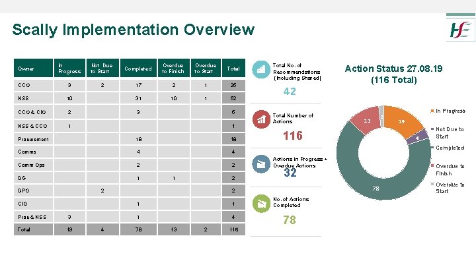The height and width of the screenshot is (267, 476).
Task: Click the Overdue to Finish legend swatch
Action: pyautogui.click(x=432, y=166)
